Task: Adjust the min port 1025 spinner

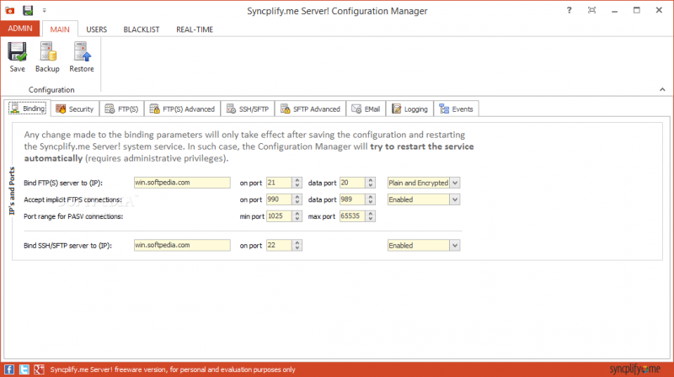Action: tap(297, 216)
